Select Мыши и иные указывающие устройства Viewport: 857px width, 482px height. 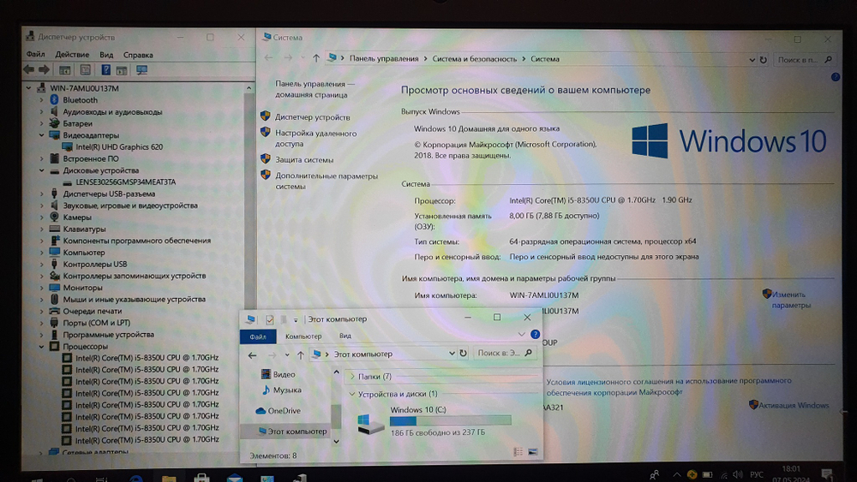(x=134, y=299)
